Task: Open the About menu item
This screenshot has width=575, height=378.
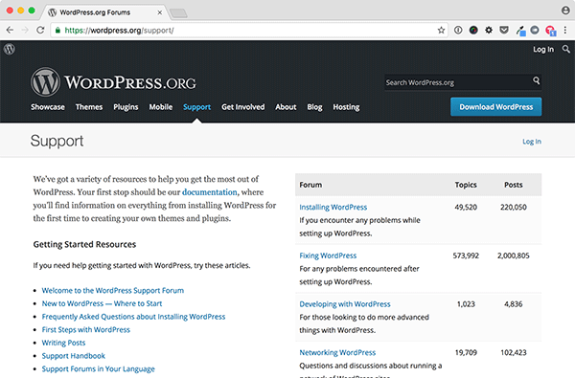Action: coord(286,107)
